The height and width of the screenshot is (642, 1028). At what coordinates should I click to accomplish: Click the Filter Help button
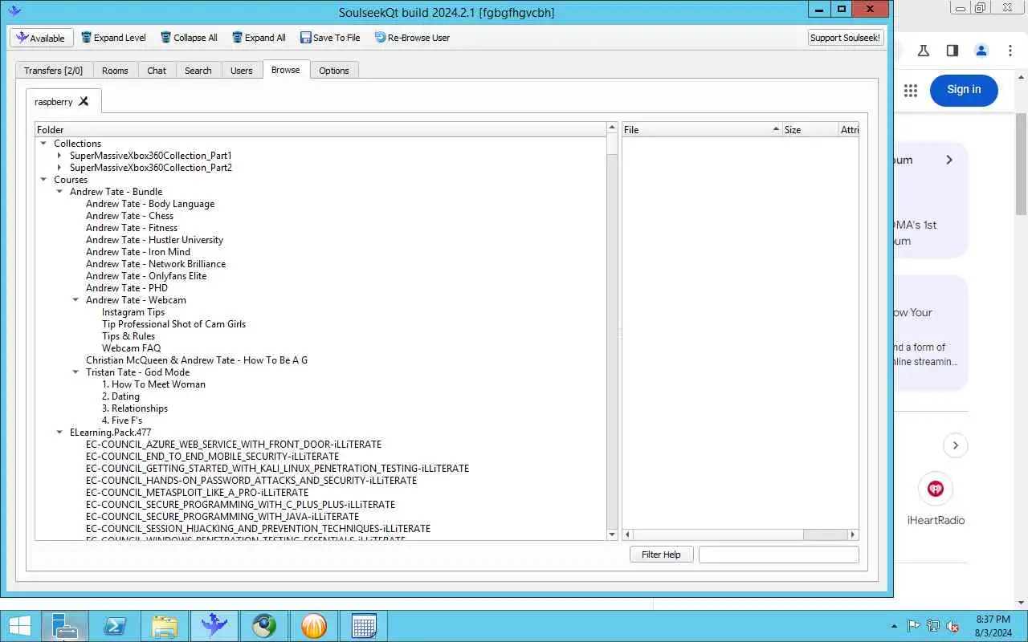[661, 555]
